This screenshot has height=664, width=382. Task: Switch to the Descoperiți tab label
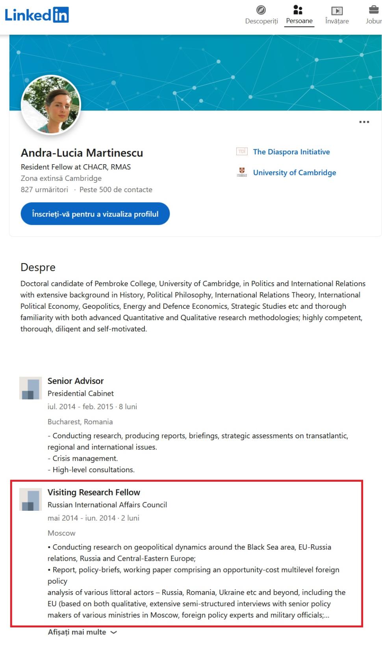pyautogui.click(x=261, y=21)
